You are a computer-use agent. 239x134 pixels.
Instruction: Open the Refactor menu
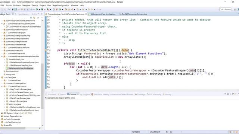point(17,5)
